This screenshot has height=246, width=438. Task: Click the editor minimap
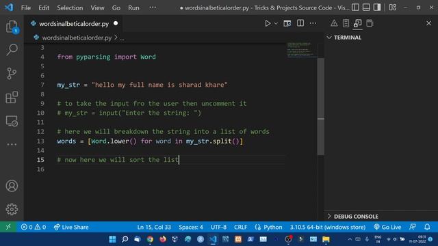pyautogui.click(x=301, y=50)
